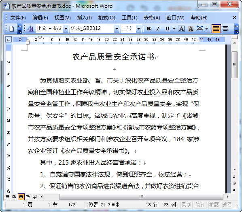Open the 帮助(H) menu
The width and height of the screenshot is (242, 212).
[199, 18]
